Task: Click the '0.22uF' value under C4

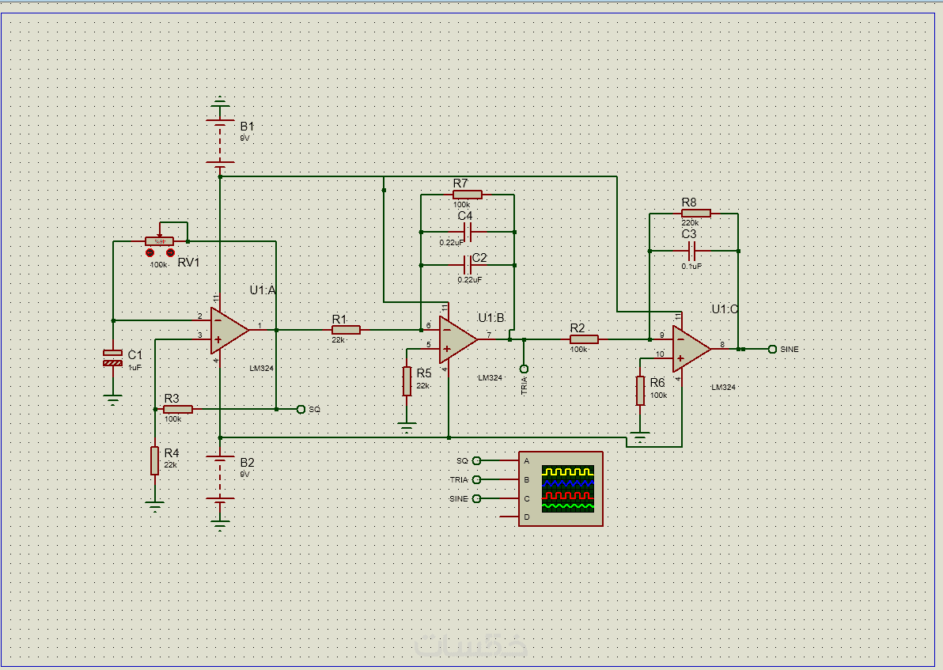Action: (x=452, y=243)
